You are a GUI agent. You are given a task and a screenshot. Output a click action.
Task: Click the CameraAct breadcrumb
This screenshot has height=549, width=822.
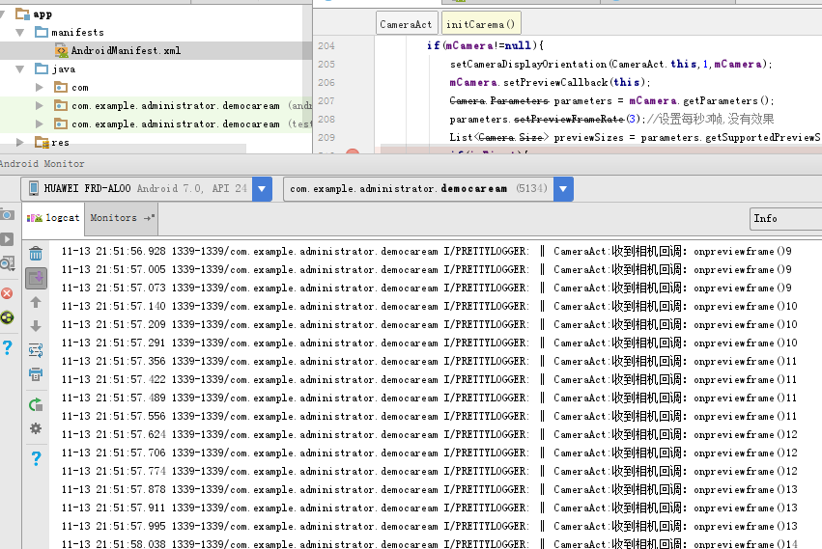406,24
